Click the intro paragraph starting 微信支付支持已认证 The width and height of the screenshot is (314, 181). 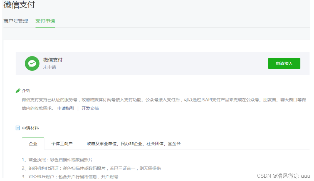point(164,104)
